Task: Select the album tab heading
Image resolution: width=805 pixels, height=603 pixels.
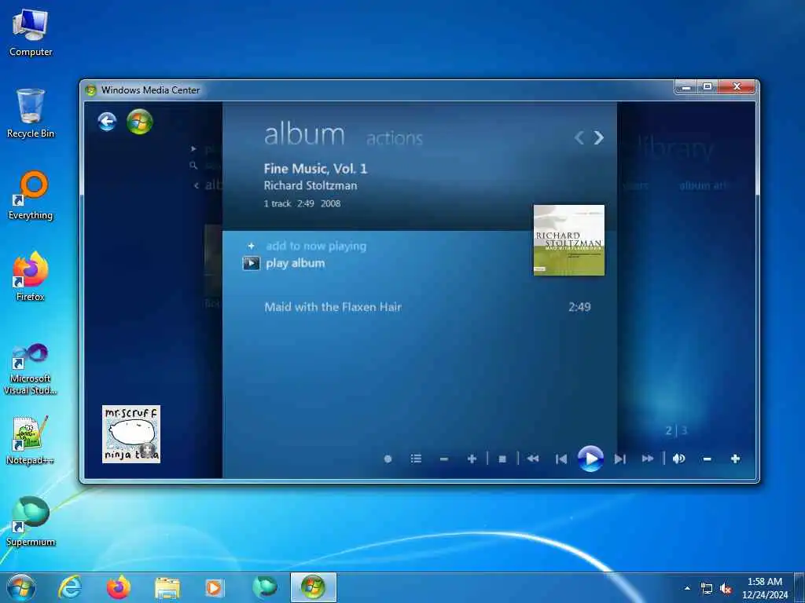Action: tap(304, 135)
